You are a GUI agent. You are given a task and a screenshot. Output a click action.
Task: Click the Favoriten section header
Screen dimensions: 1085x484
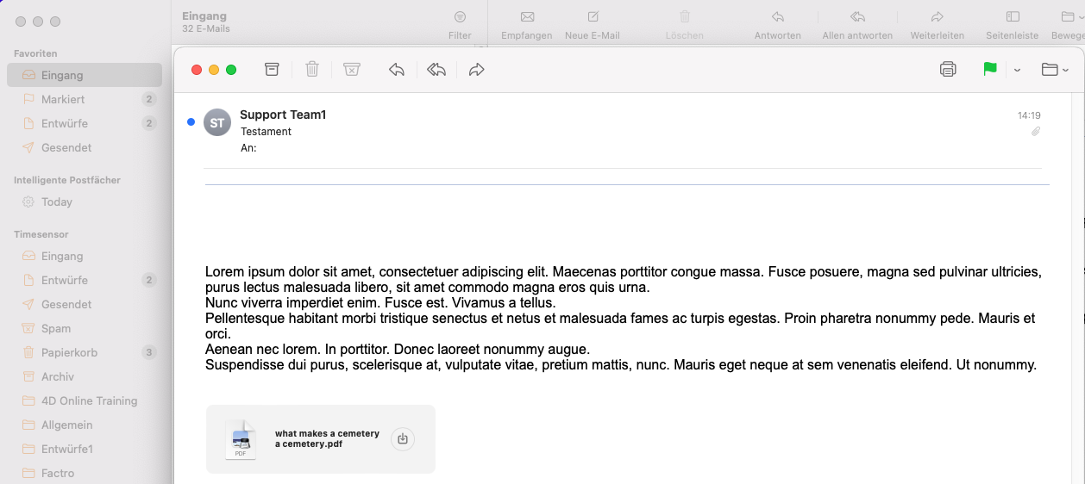point(35,53)
